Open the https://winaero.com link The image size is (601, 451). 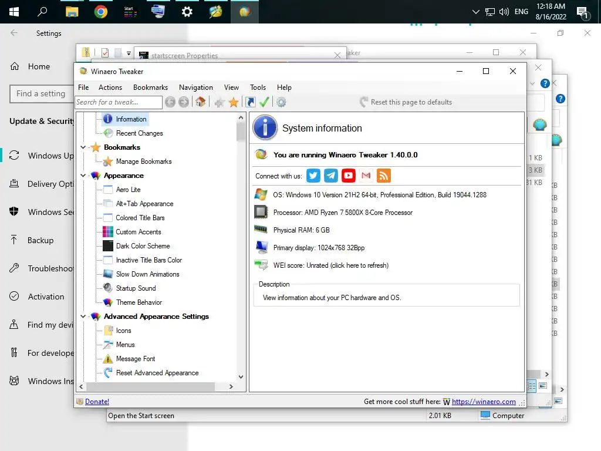point(484,402)
